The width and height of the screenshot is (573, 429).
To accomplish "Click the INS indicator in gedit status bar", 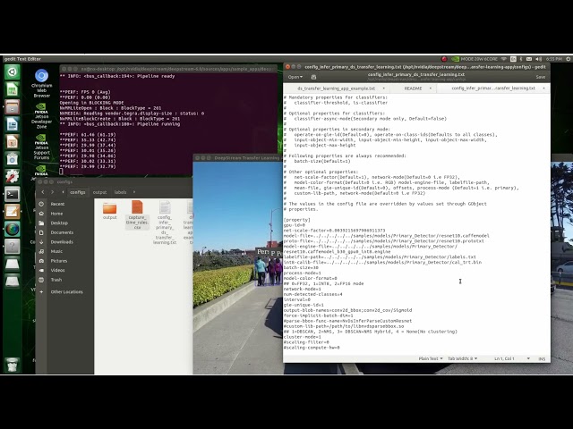I will point(542,358).
